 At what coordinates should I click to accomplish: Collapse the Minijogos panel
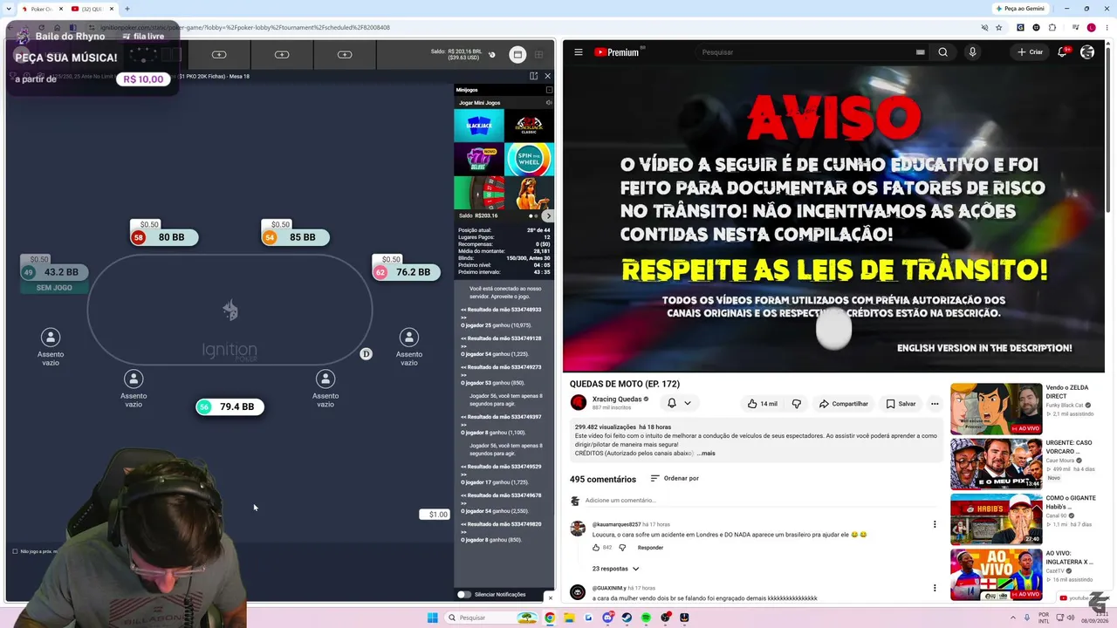pos(549,90)
